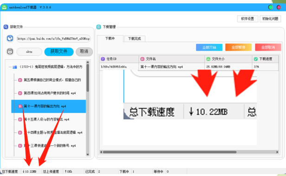Click the blue 获取文件 button

click(x=59, y=51)
